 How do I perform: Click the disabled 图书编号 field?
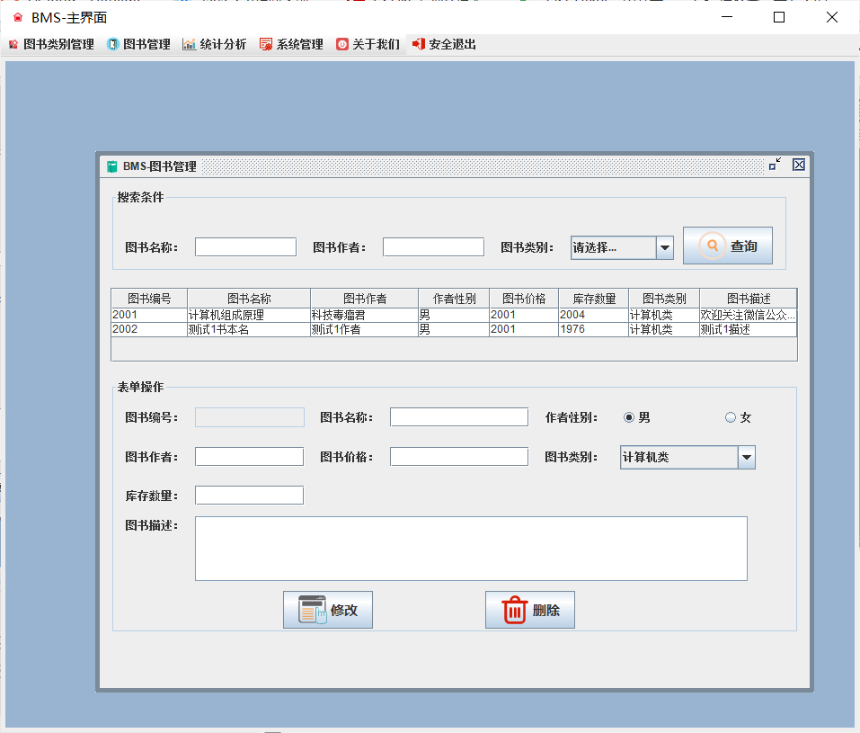250,417
